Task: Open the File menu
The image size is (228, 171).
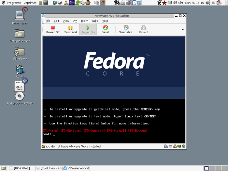Action: [x=48, y=21]
